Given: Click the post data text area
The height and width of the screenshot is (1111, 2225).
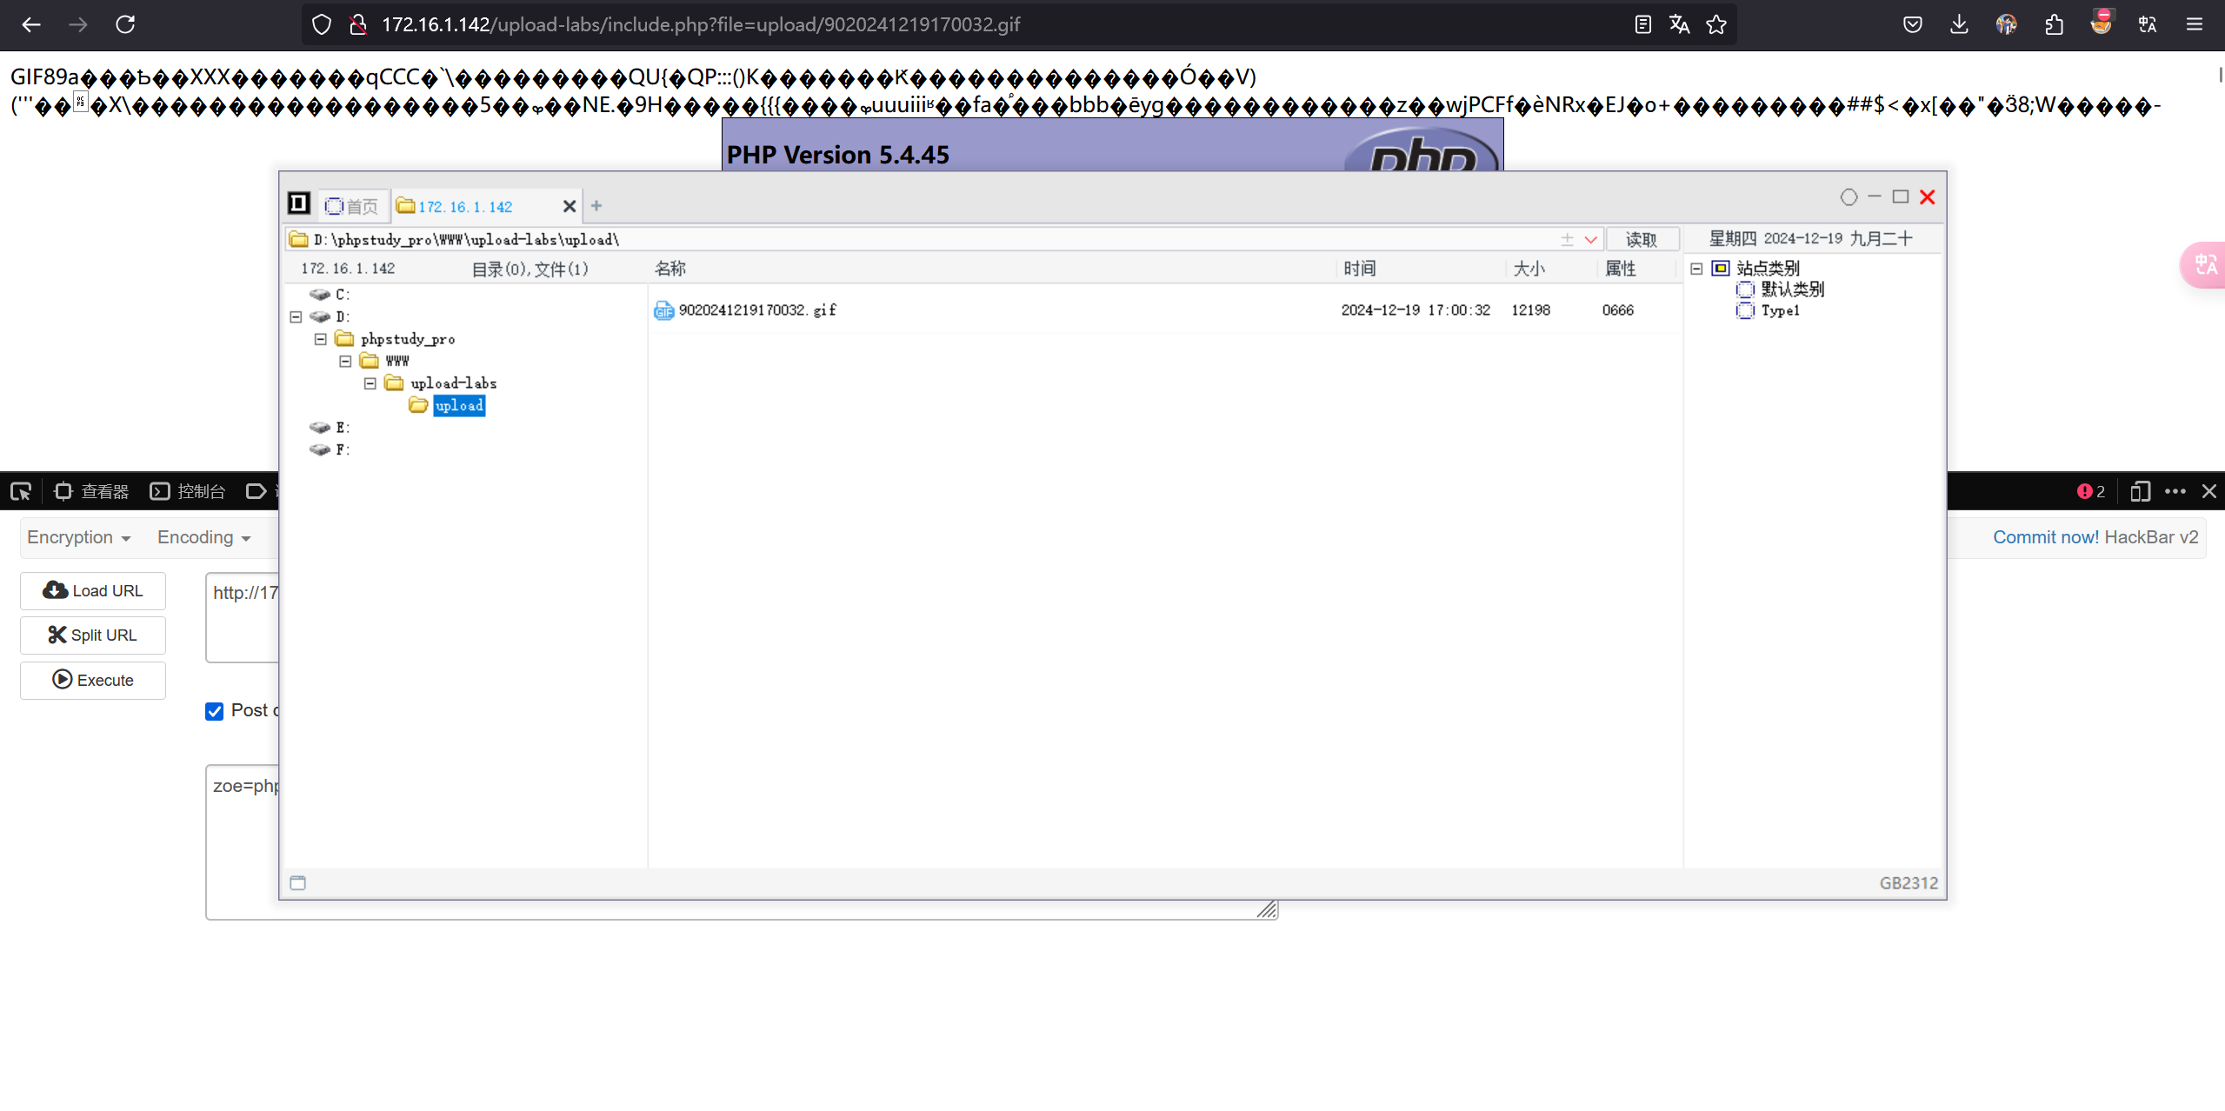Looking at the screenshot, I should 243,842.
